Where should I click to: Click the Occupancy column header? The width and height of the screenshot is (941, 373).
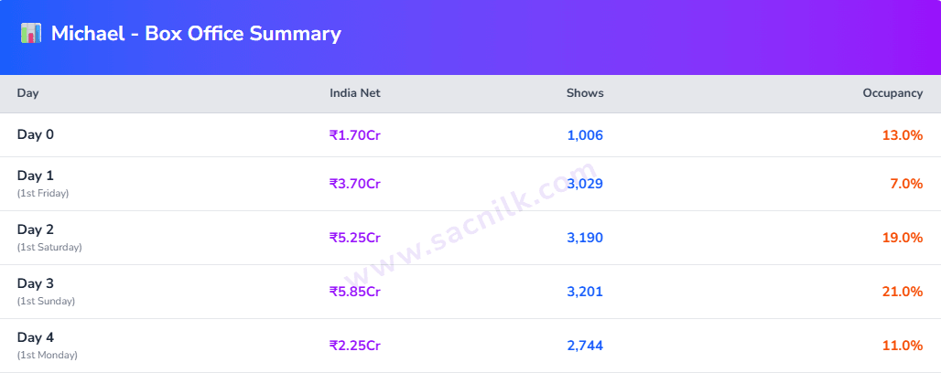892,93
